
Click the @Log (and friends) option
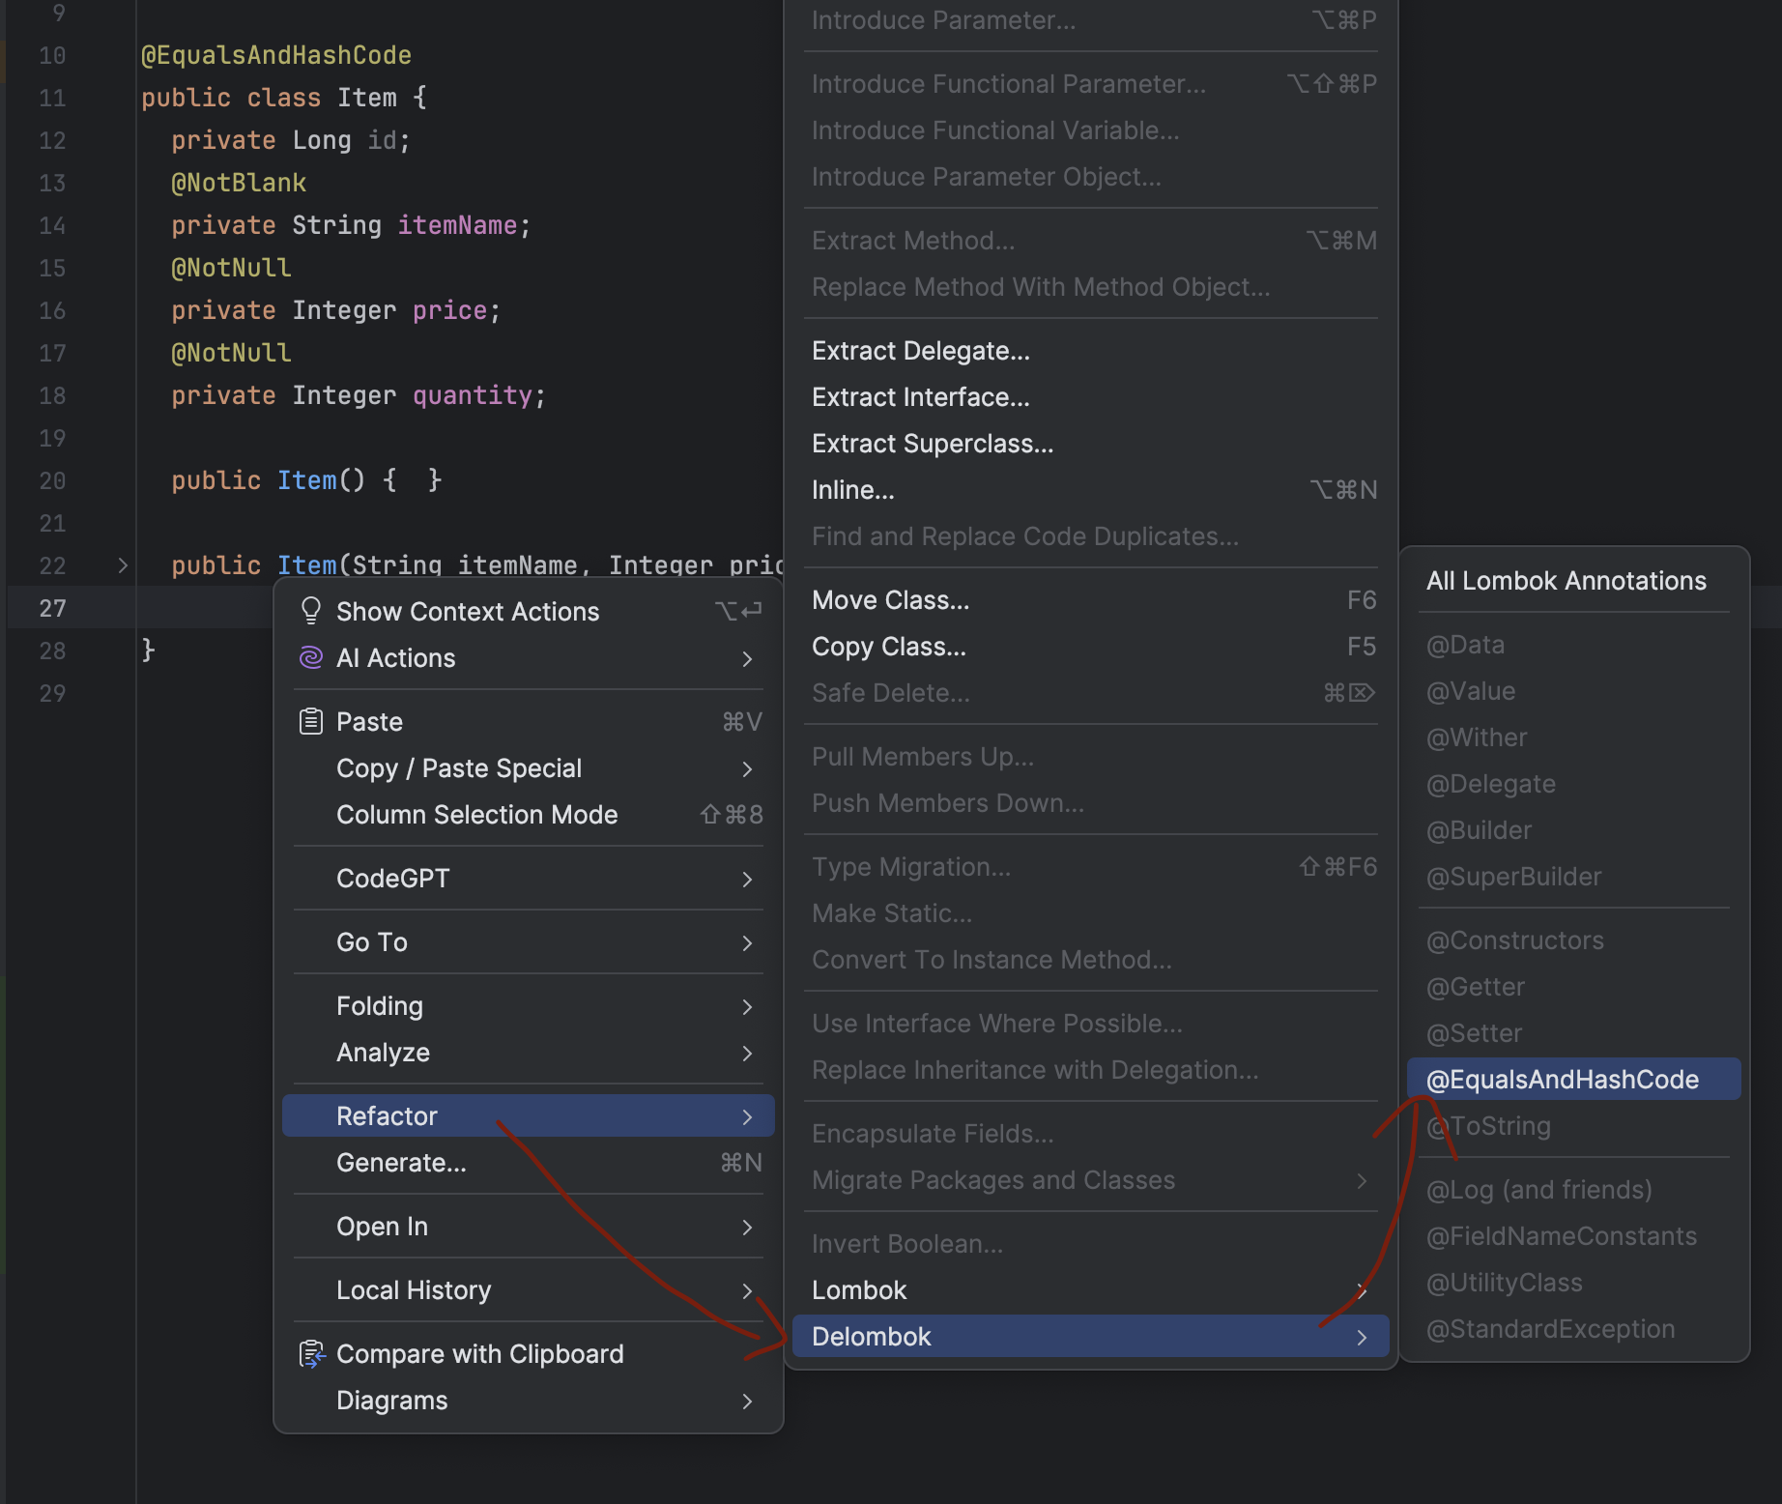1573,1190
